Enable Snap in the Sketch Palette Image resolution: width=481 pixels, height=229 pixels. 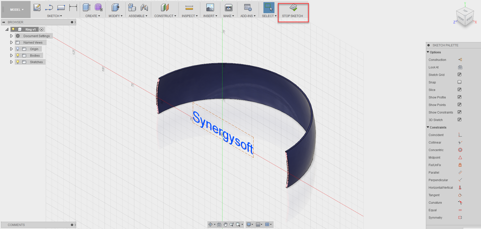tap(459, 82)
